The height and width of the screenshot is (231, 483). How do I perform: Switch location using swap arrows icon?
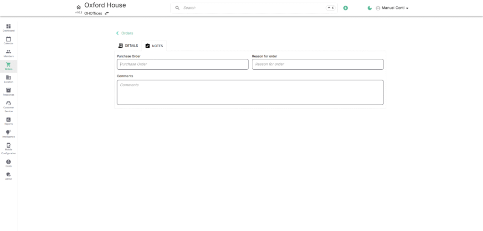tap(107, 13)
